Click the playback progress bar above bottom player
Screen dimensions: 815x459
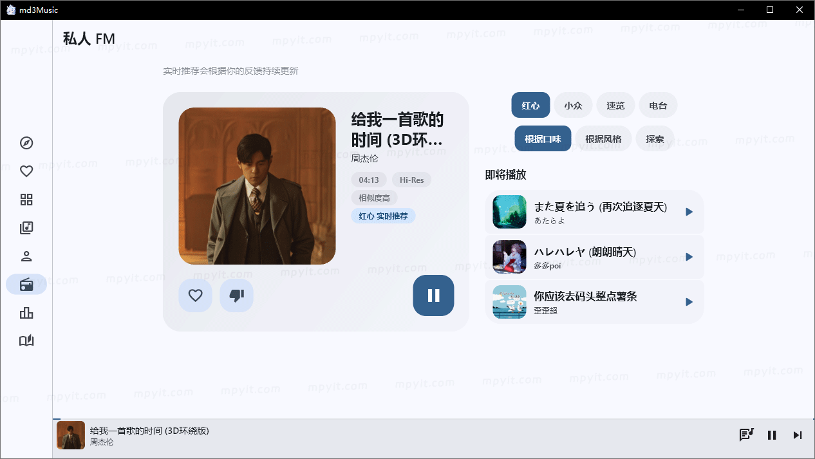coord(433,419)
